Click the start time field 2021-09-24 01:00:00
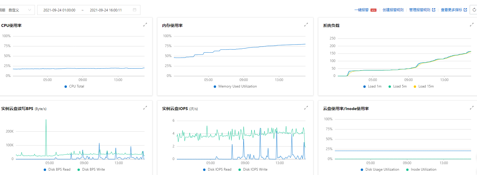Screen dimensions: 477x175 coord(59,10)
